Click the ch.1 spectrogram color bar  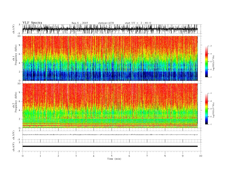206,61
